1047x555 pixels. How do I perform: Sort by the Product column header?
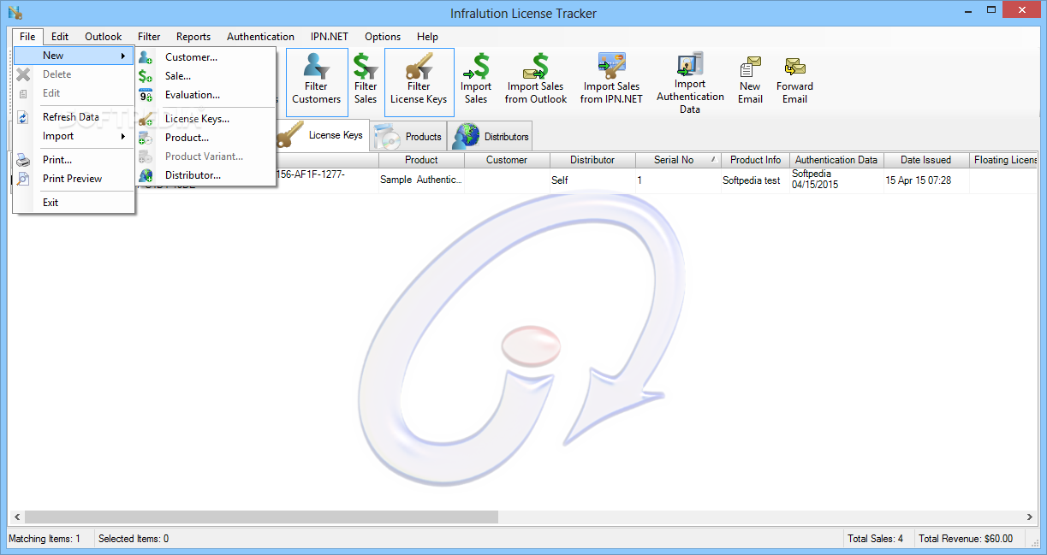pyautogui.click(x=421, y=160)
